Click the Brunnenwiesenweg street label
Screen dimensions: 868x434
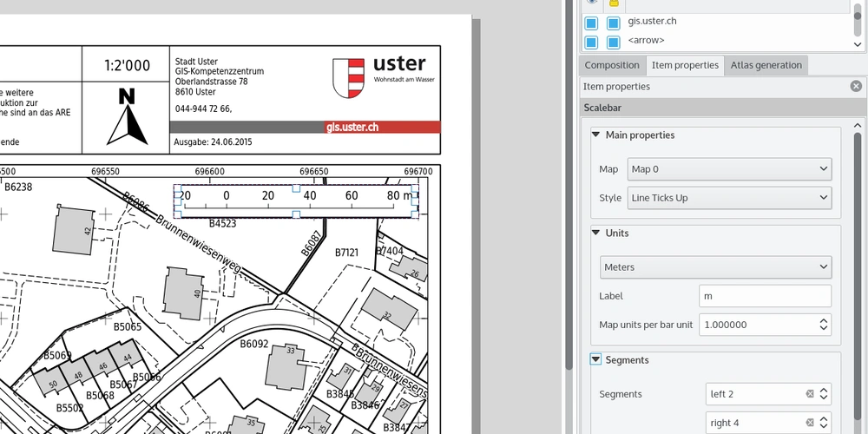(x=199, y=242)
